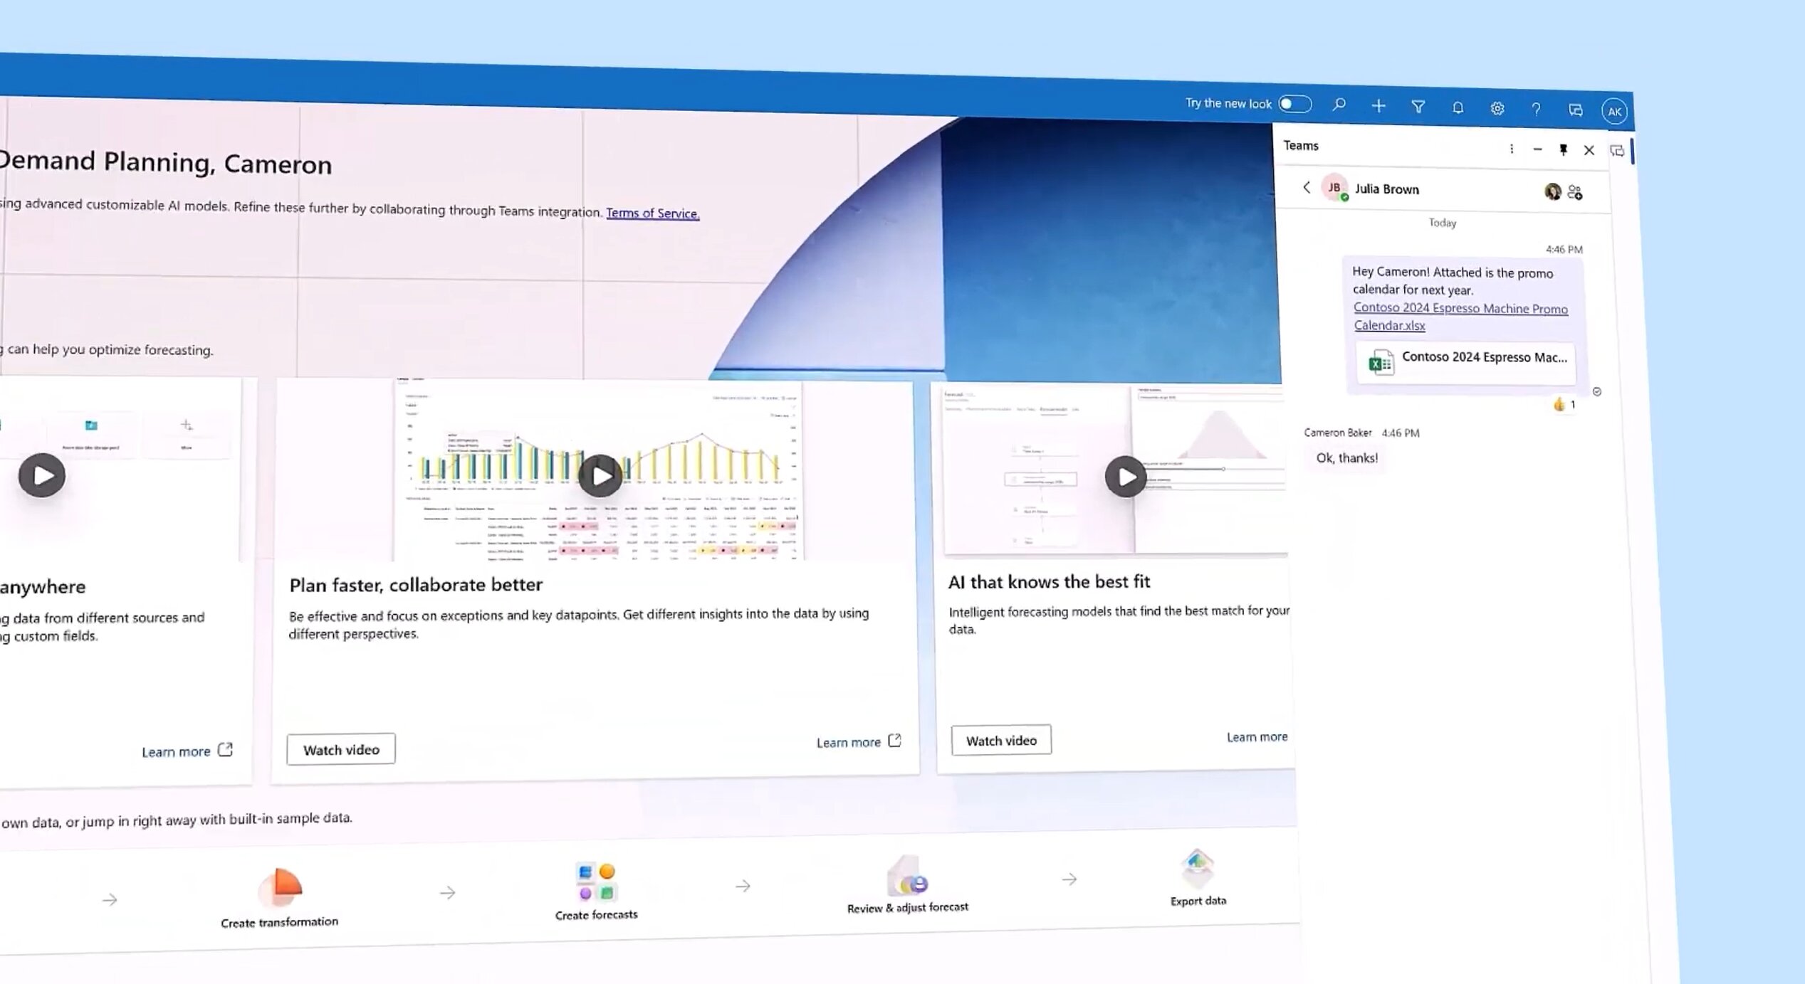Go back from Julia Brown chat

pos(1306,187)
